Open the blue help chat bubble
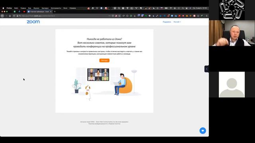Screen dimensions: 255x143 click(203, 131)
